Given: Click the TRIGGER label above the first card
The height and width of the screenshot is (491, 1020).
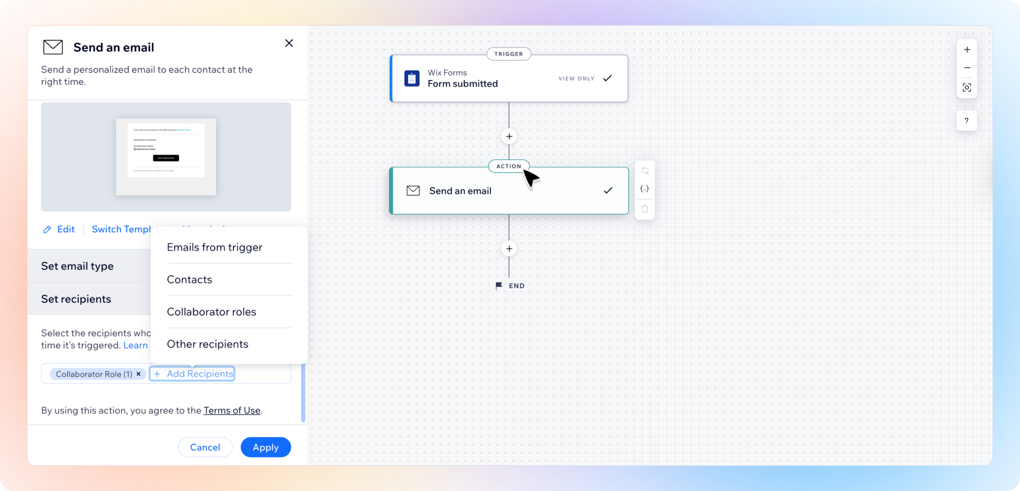Looking at the screenshot, I should coord(509,54).
